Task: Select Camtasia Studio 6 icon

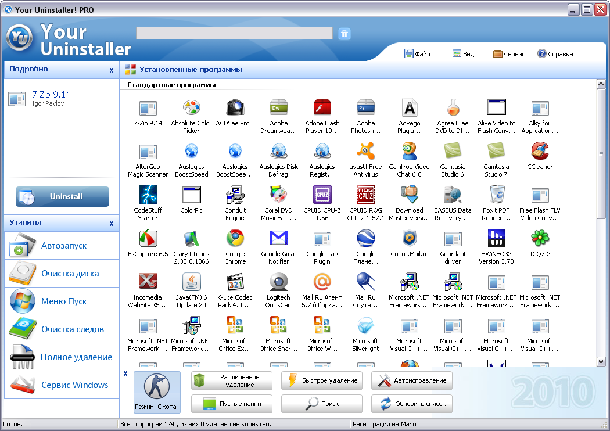Action: (x=453, y=151)
